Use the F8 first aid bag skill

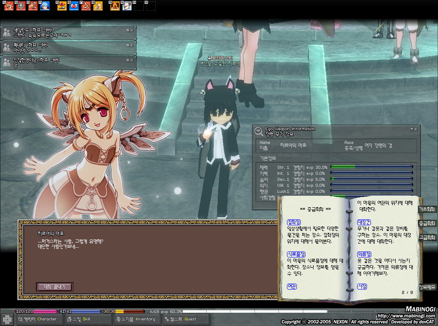98,6
